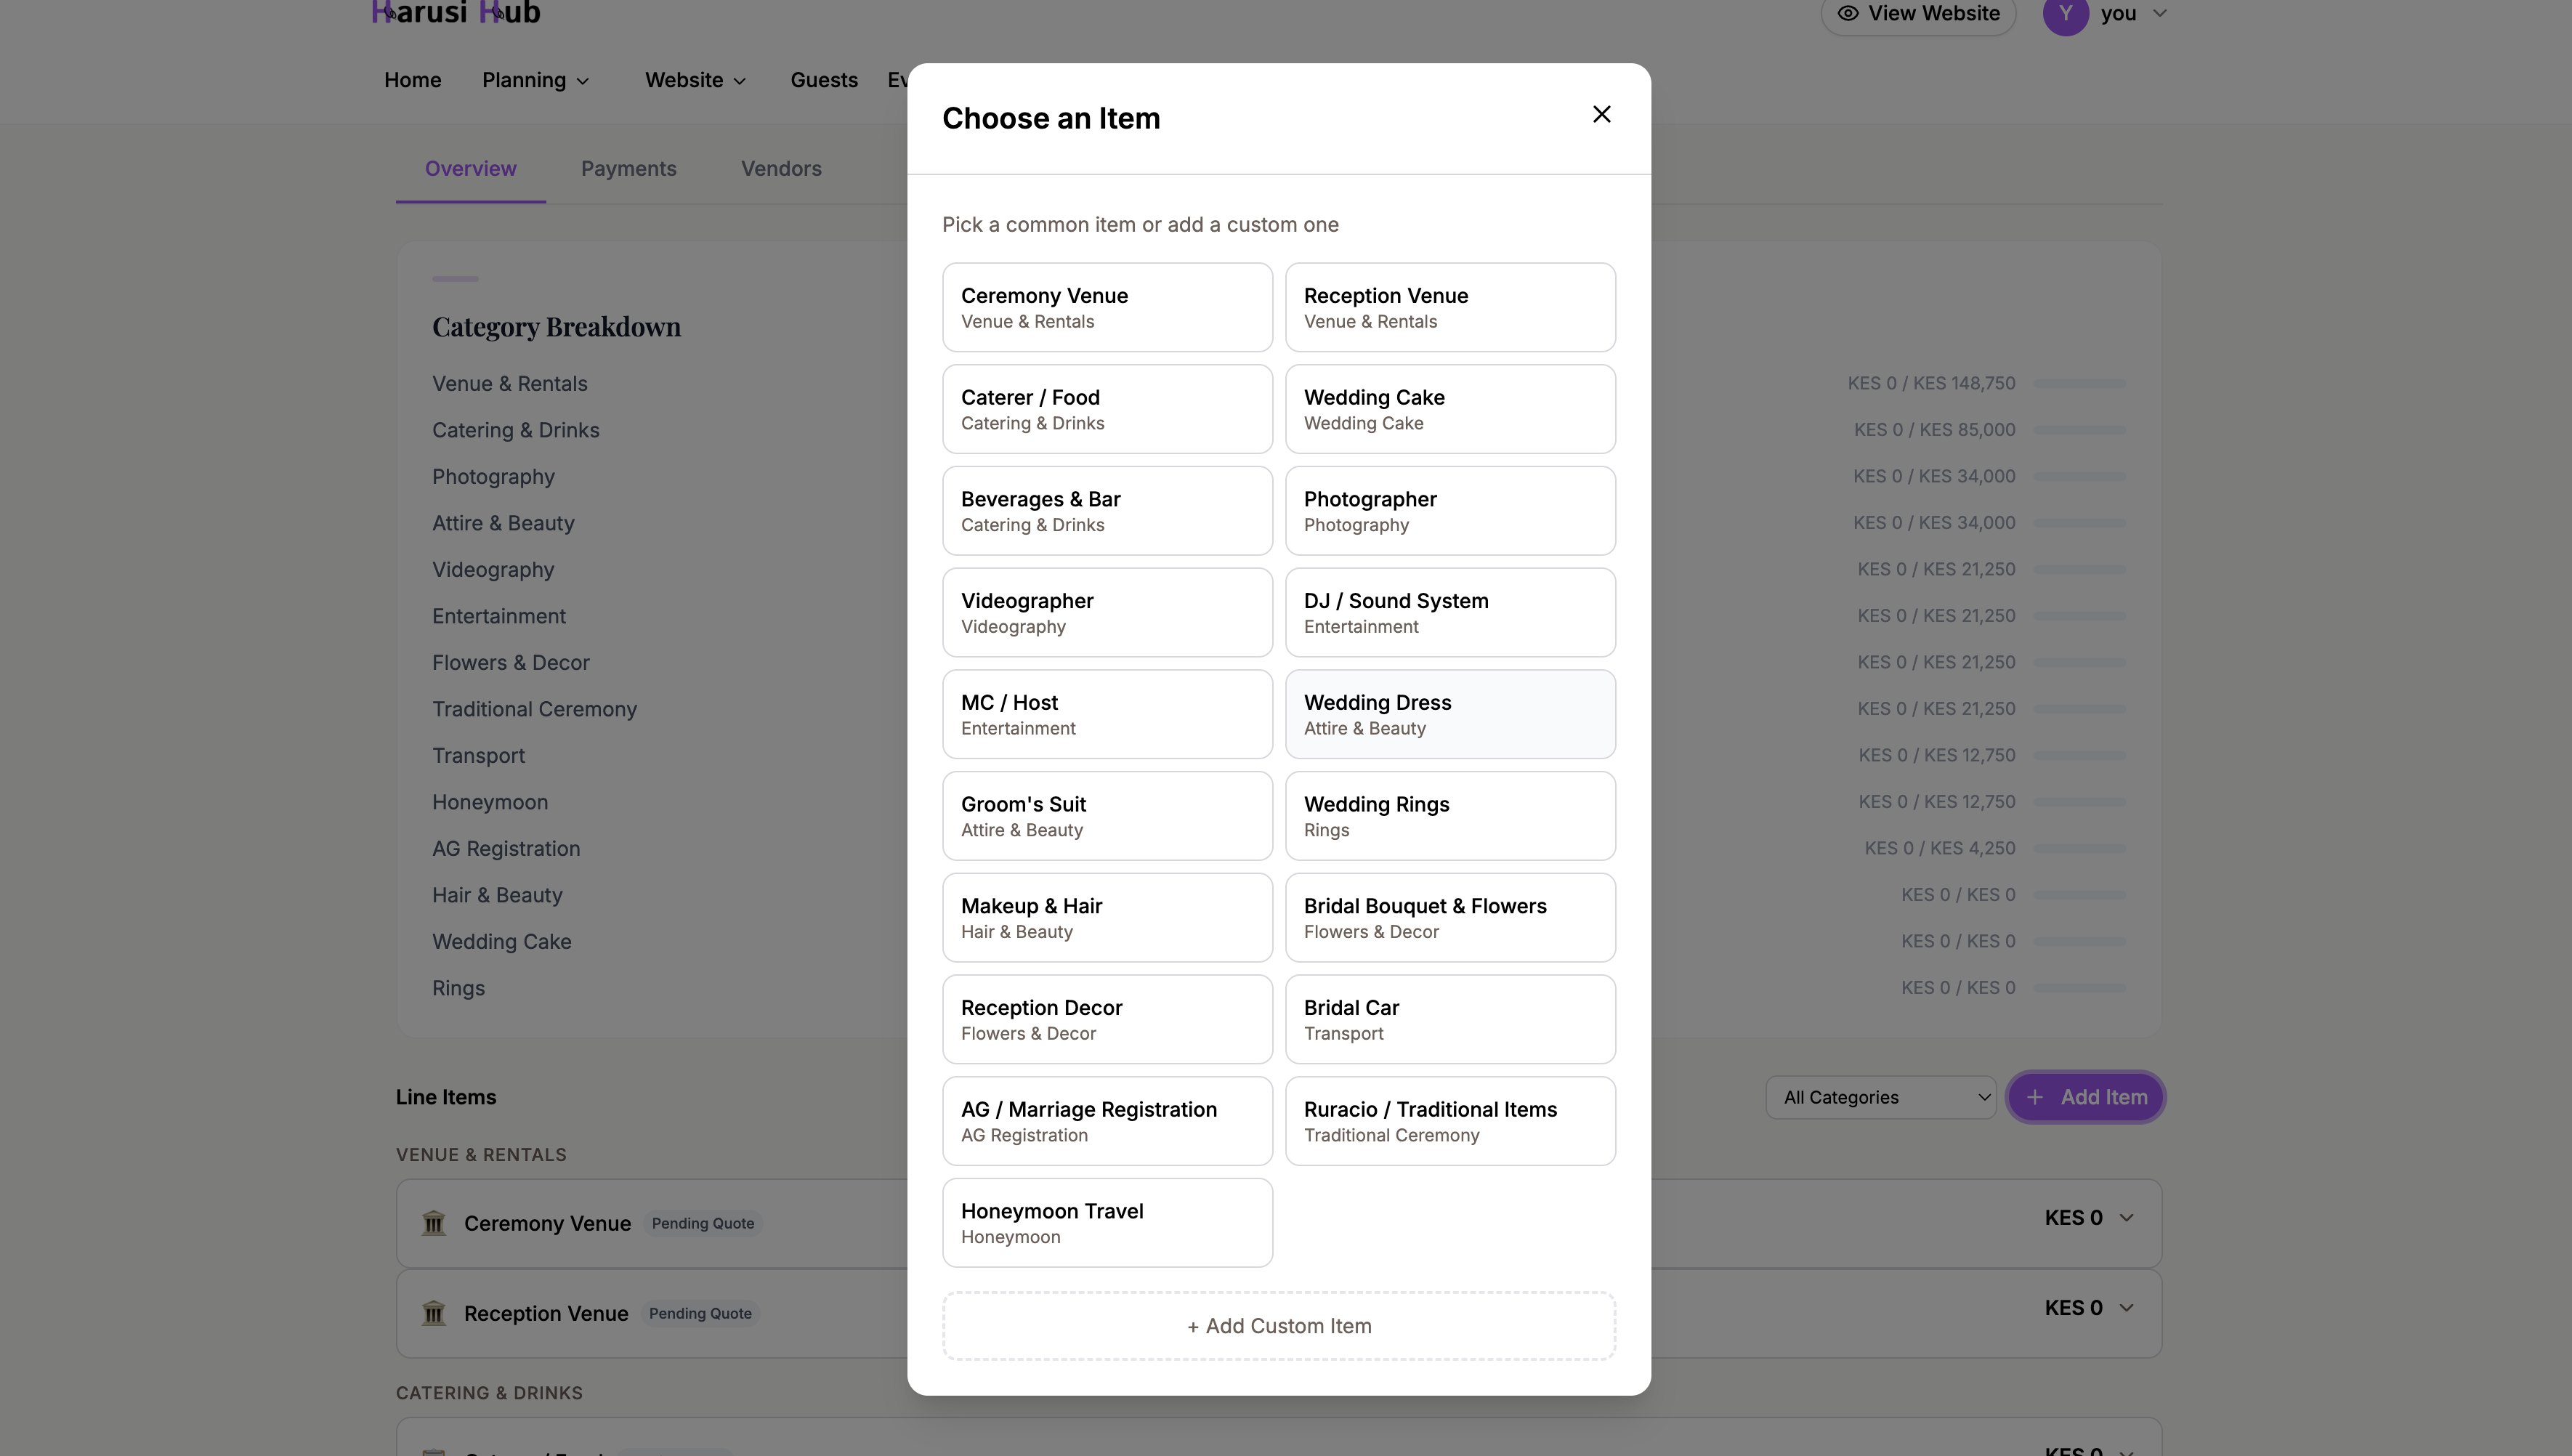Expand the Planning navigation dropdown
2572x1456 pixels.
(536, 80)
